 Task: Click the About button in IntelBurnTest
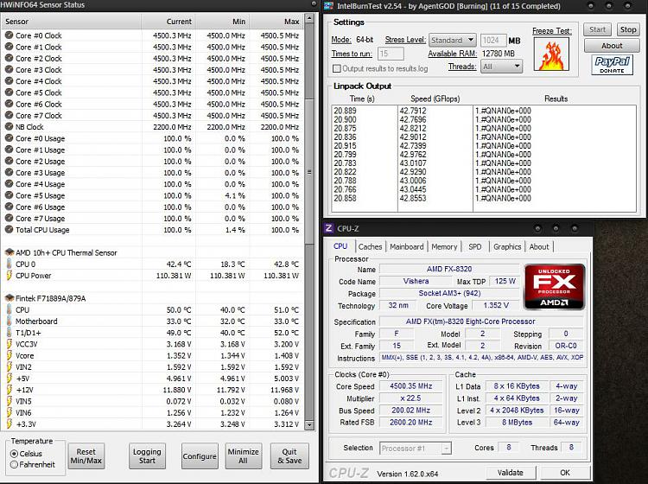click(612, 46)
